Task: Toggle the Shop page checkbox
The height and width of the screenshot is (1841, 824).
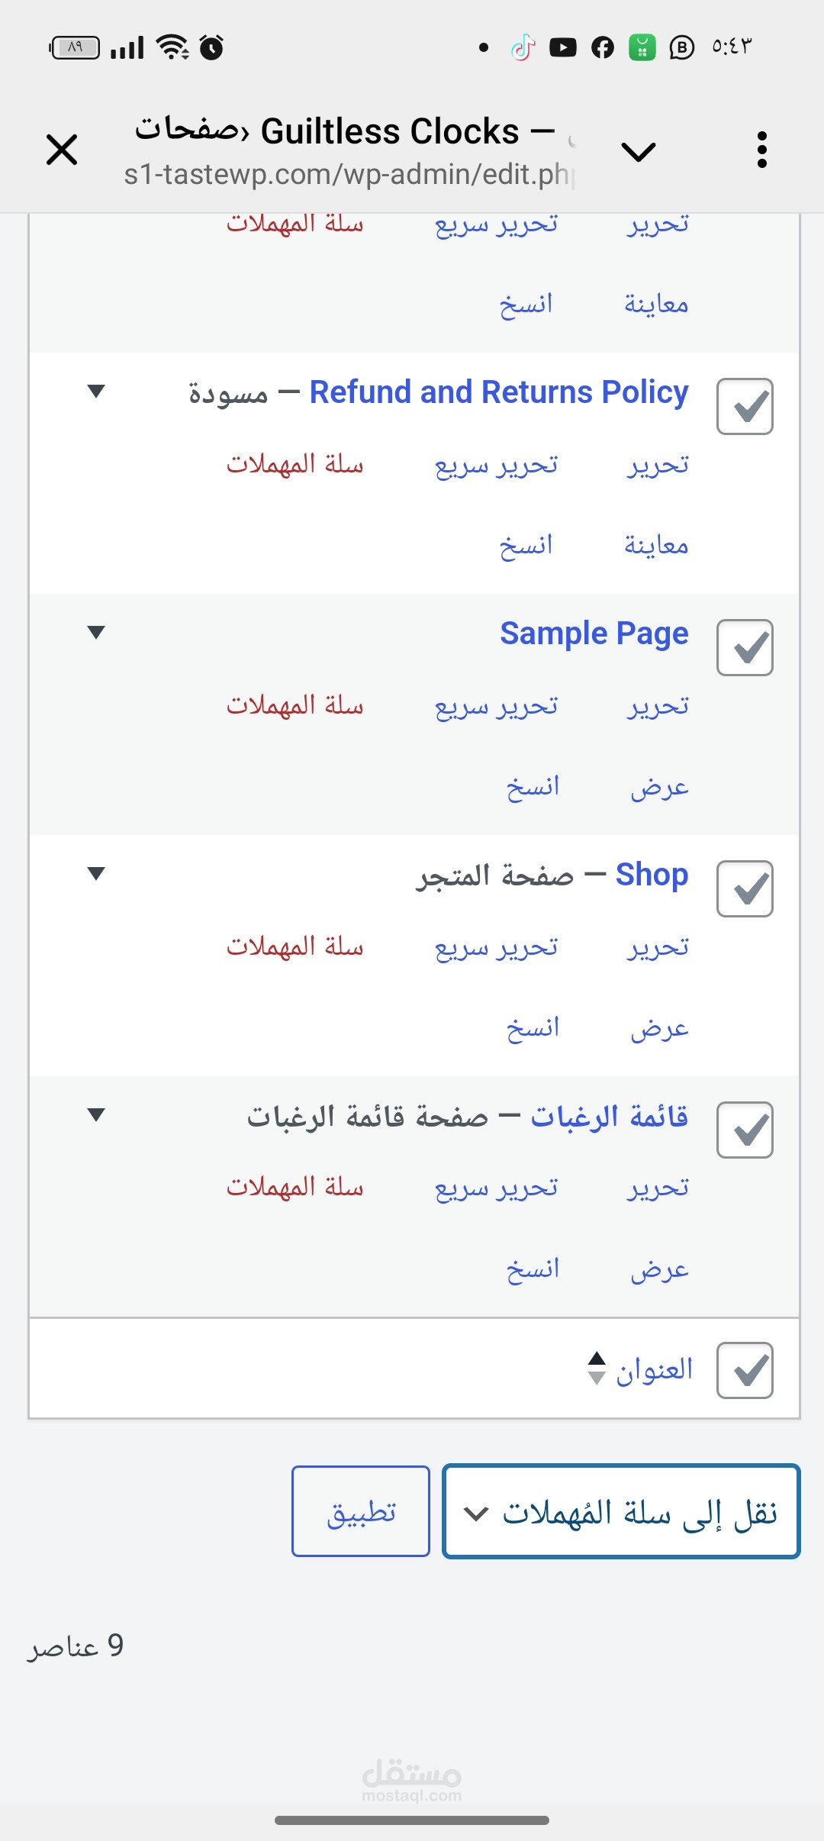Action: pyautogui.click(x=745, y=888)
